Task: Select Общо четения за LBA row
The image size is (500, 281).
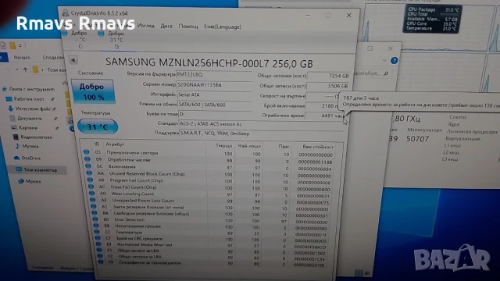Action: click(212, 257)
